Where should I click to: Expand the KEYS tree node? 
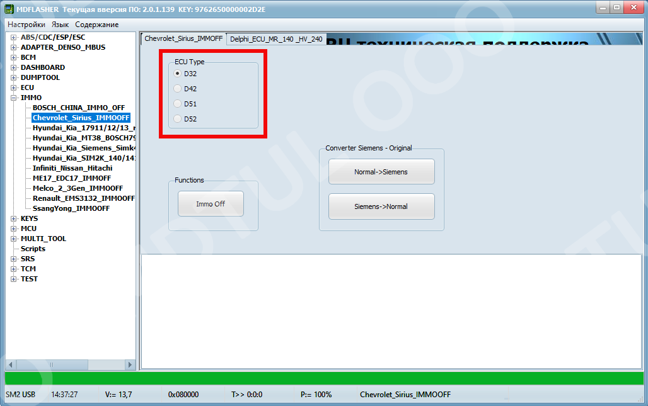[14, 218]
